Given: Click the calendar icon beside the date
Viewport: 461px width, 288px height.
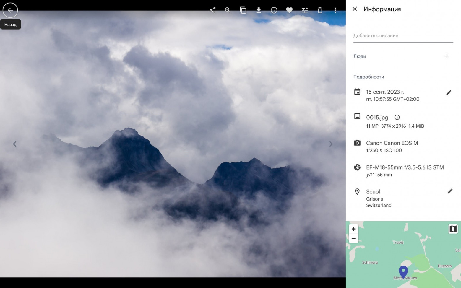Looking at the screenshot, I should point(357,92).
